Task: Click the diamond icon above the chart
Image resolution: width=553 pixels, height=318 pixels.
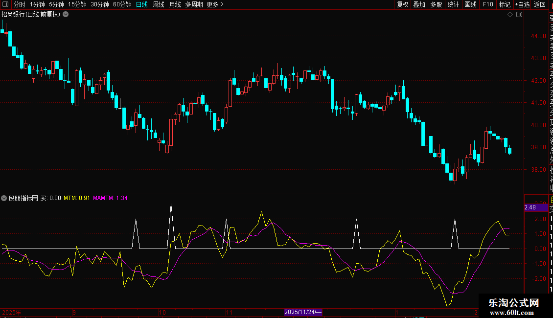Action: [510, 15]
